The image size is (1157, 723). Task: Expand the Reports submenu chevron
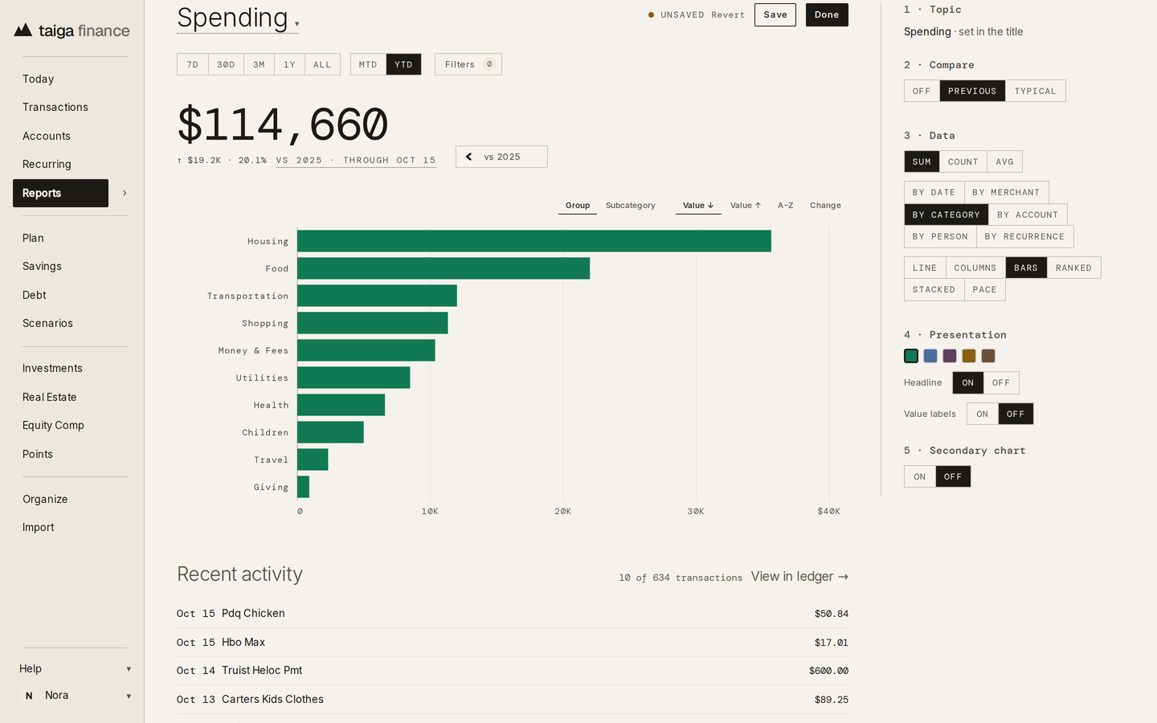(125, 193)
